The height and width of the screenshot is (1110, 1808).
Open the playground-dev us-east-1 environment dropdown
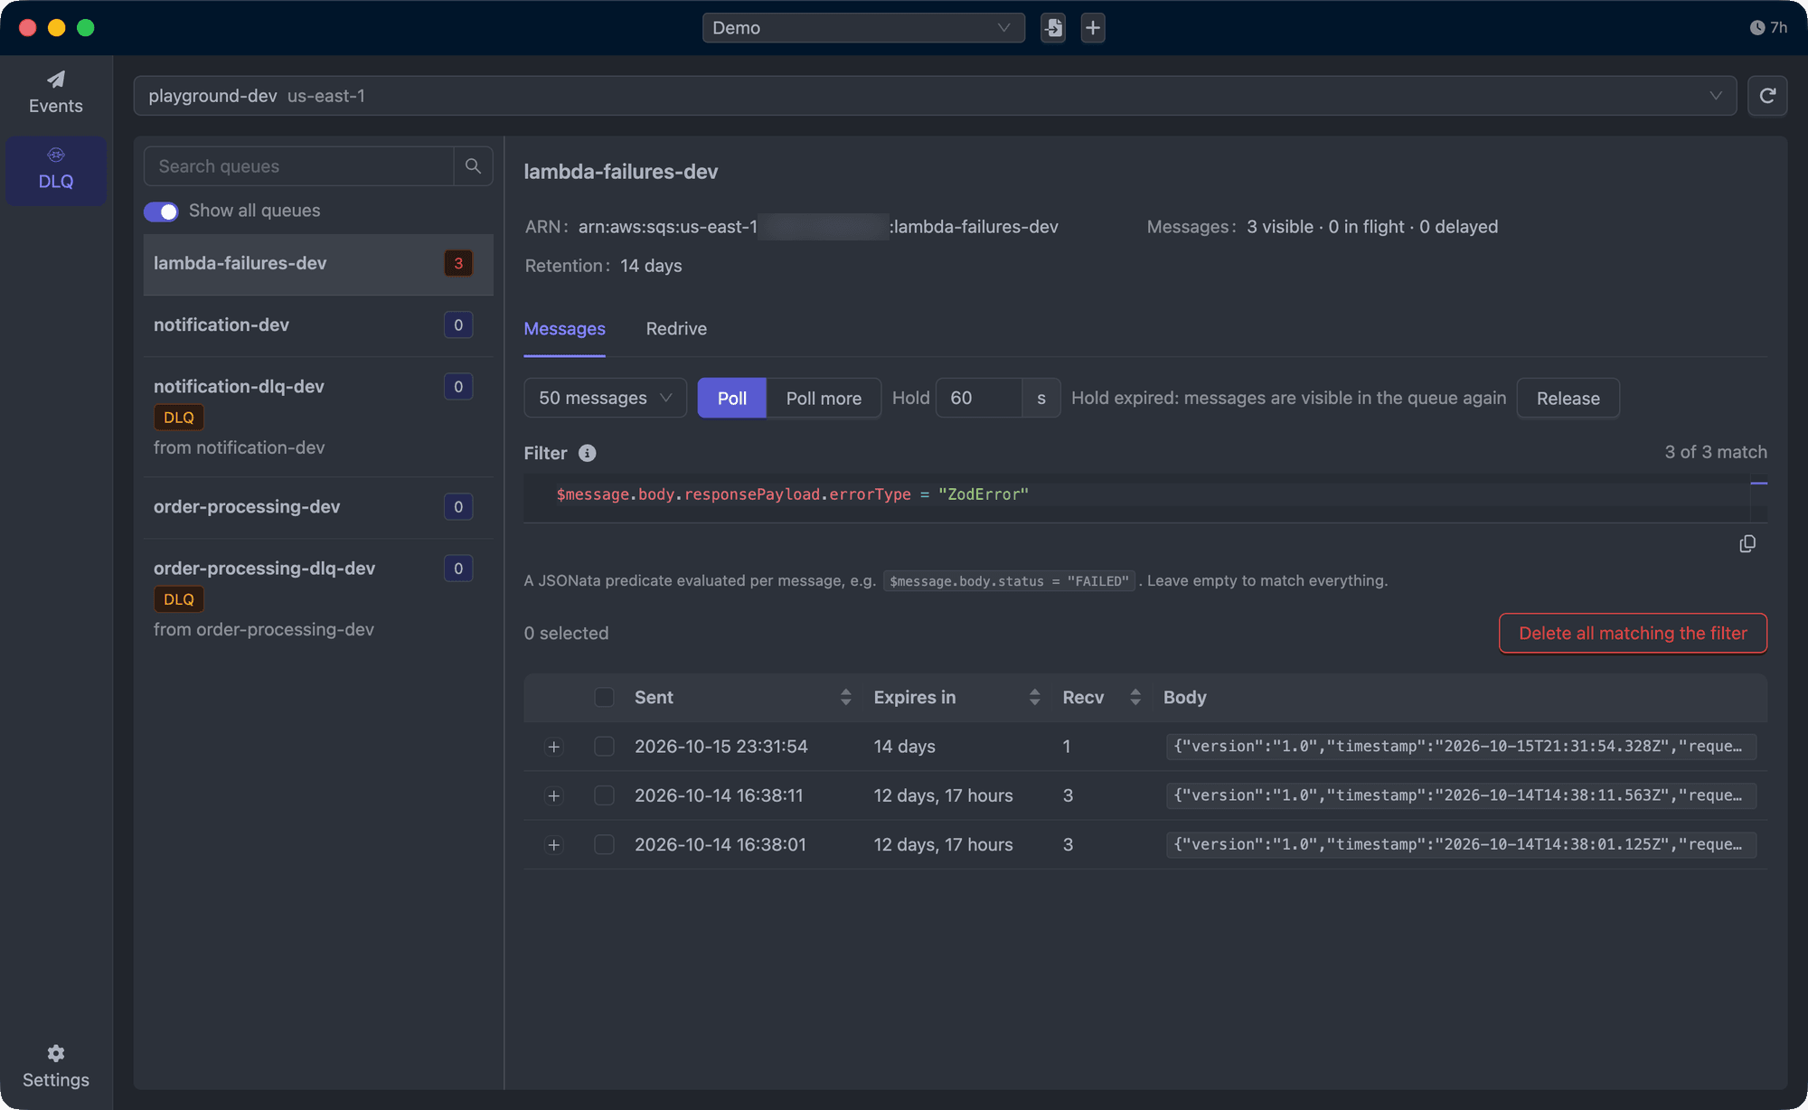coord(935,96)
